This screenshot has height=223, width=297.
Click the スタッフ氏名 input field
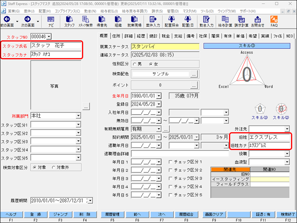coord(56,46)
